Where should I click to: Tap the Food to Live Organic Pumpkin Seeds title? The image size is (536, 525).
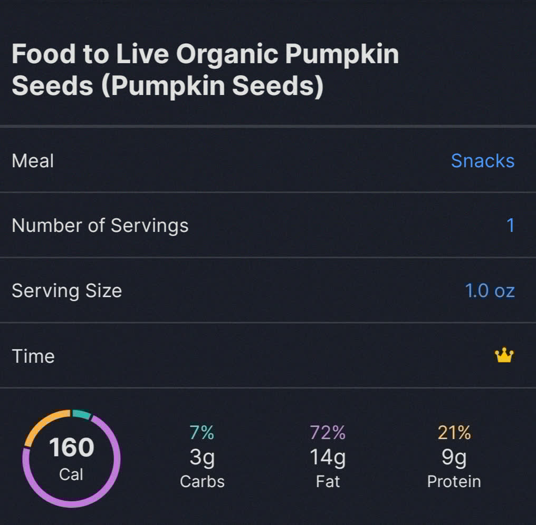point(205,70)
